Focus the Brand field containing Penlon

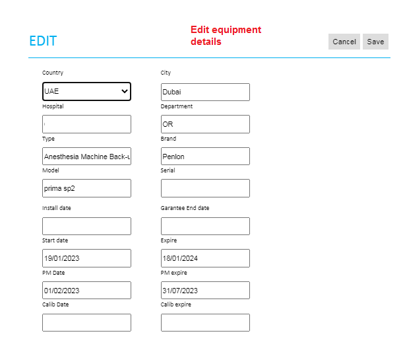(x=205, y=157)
